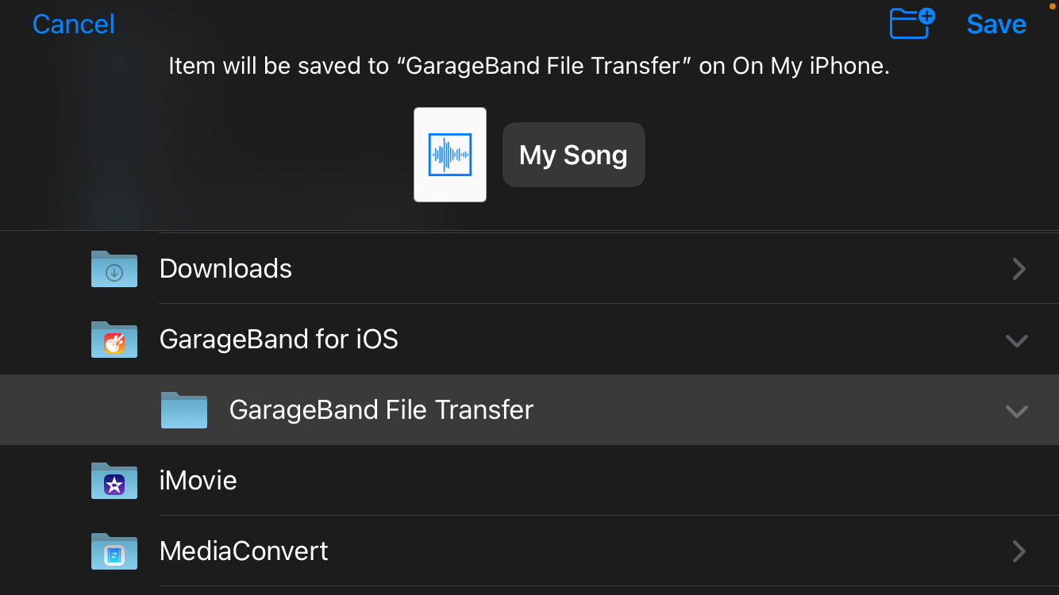1059x595 pixels.
Task: Select the iMovie folder row
Action: click(x=198, y=481)
